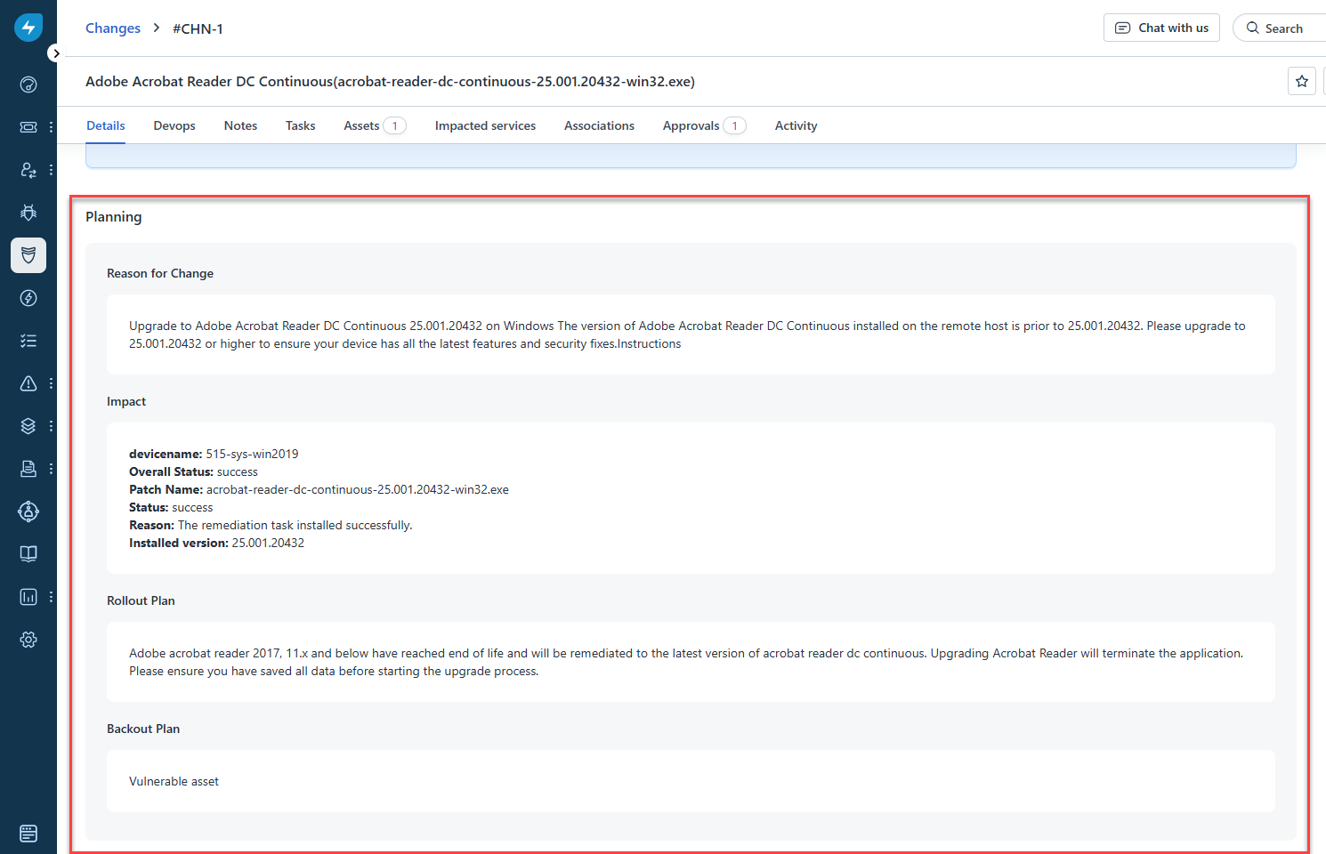Open the kebab menu beside Problems icon
Image resolution: width=1326 pixels, height=854 pixels.
click(x=51, y=170)
